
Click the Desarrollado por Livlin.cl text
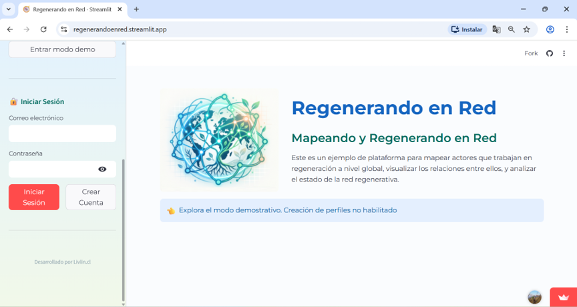62,262
